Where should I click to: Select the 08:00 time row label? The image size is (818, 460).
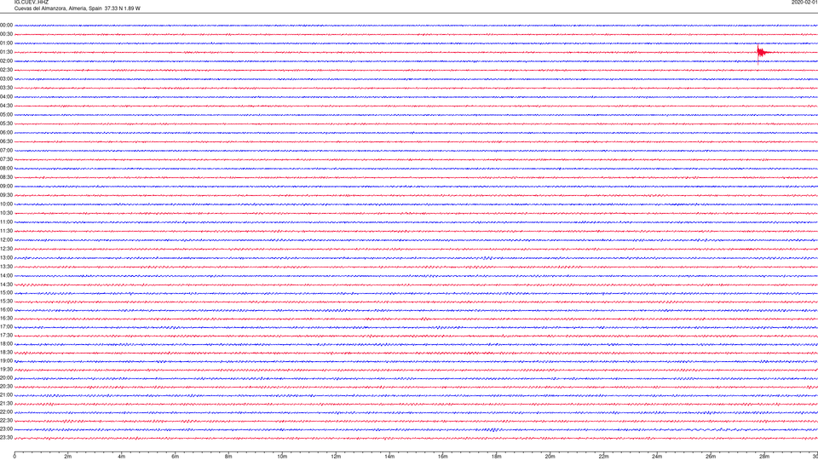(x=6, y=169)
